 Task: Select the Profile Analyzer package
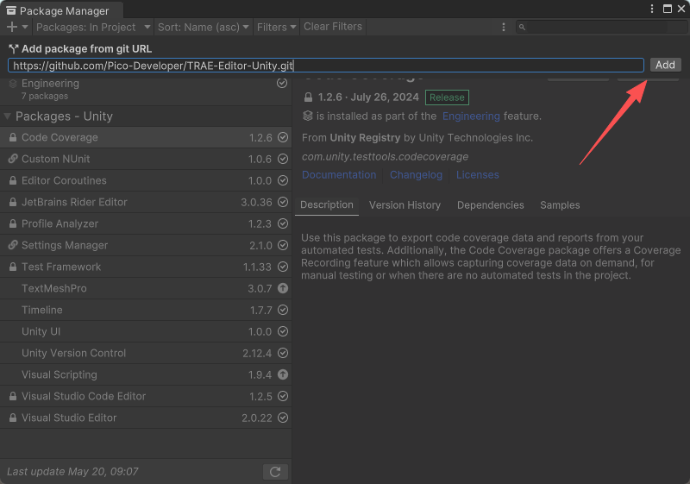[x=146, y=223]
